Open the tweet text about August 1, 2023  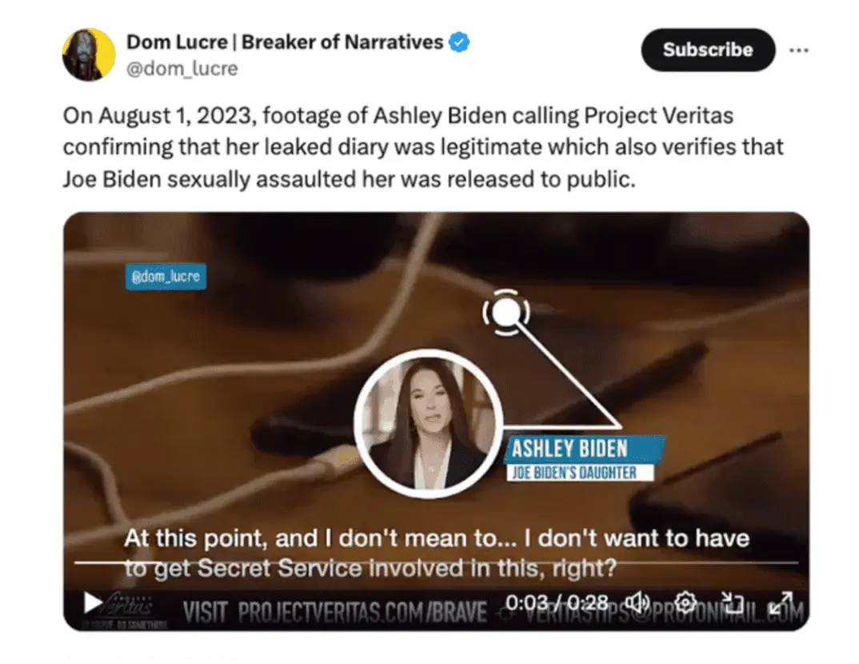point(423,147)
